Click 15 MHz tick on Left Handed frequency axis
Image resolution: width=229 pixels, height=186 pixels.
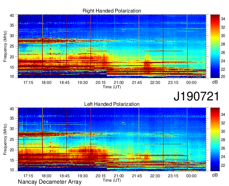point(12,160)
